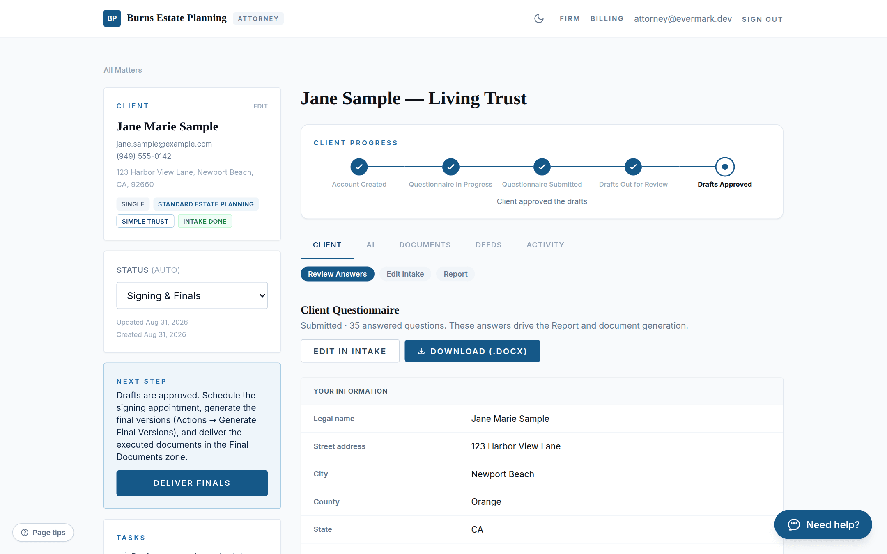Click the Account Created checkmark step
Screen dimensions: 887x554
(x=359, y=167)
